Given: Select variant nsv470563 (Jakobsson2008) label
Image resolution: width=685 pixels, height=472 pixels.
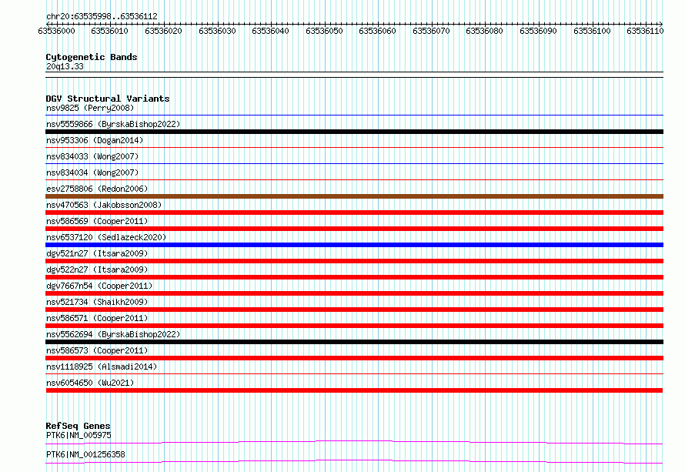Looking at the screenshot, I should click(104, 205).
